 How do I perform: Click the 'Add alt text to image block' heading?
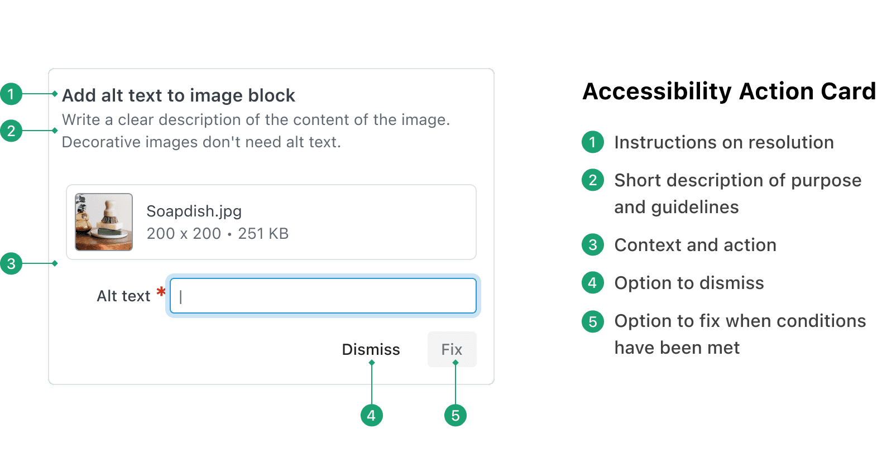click(179, 95)
